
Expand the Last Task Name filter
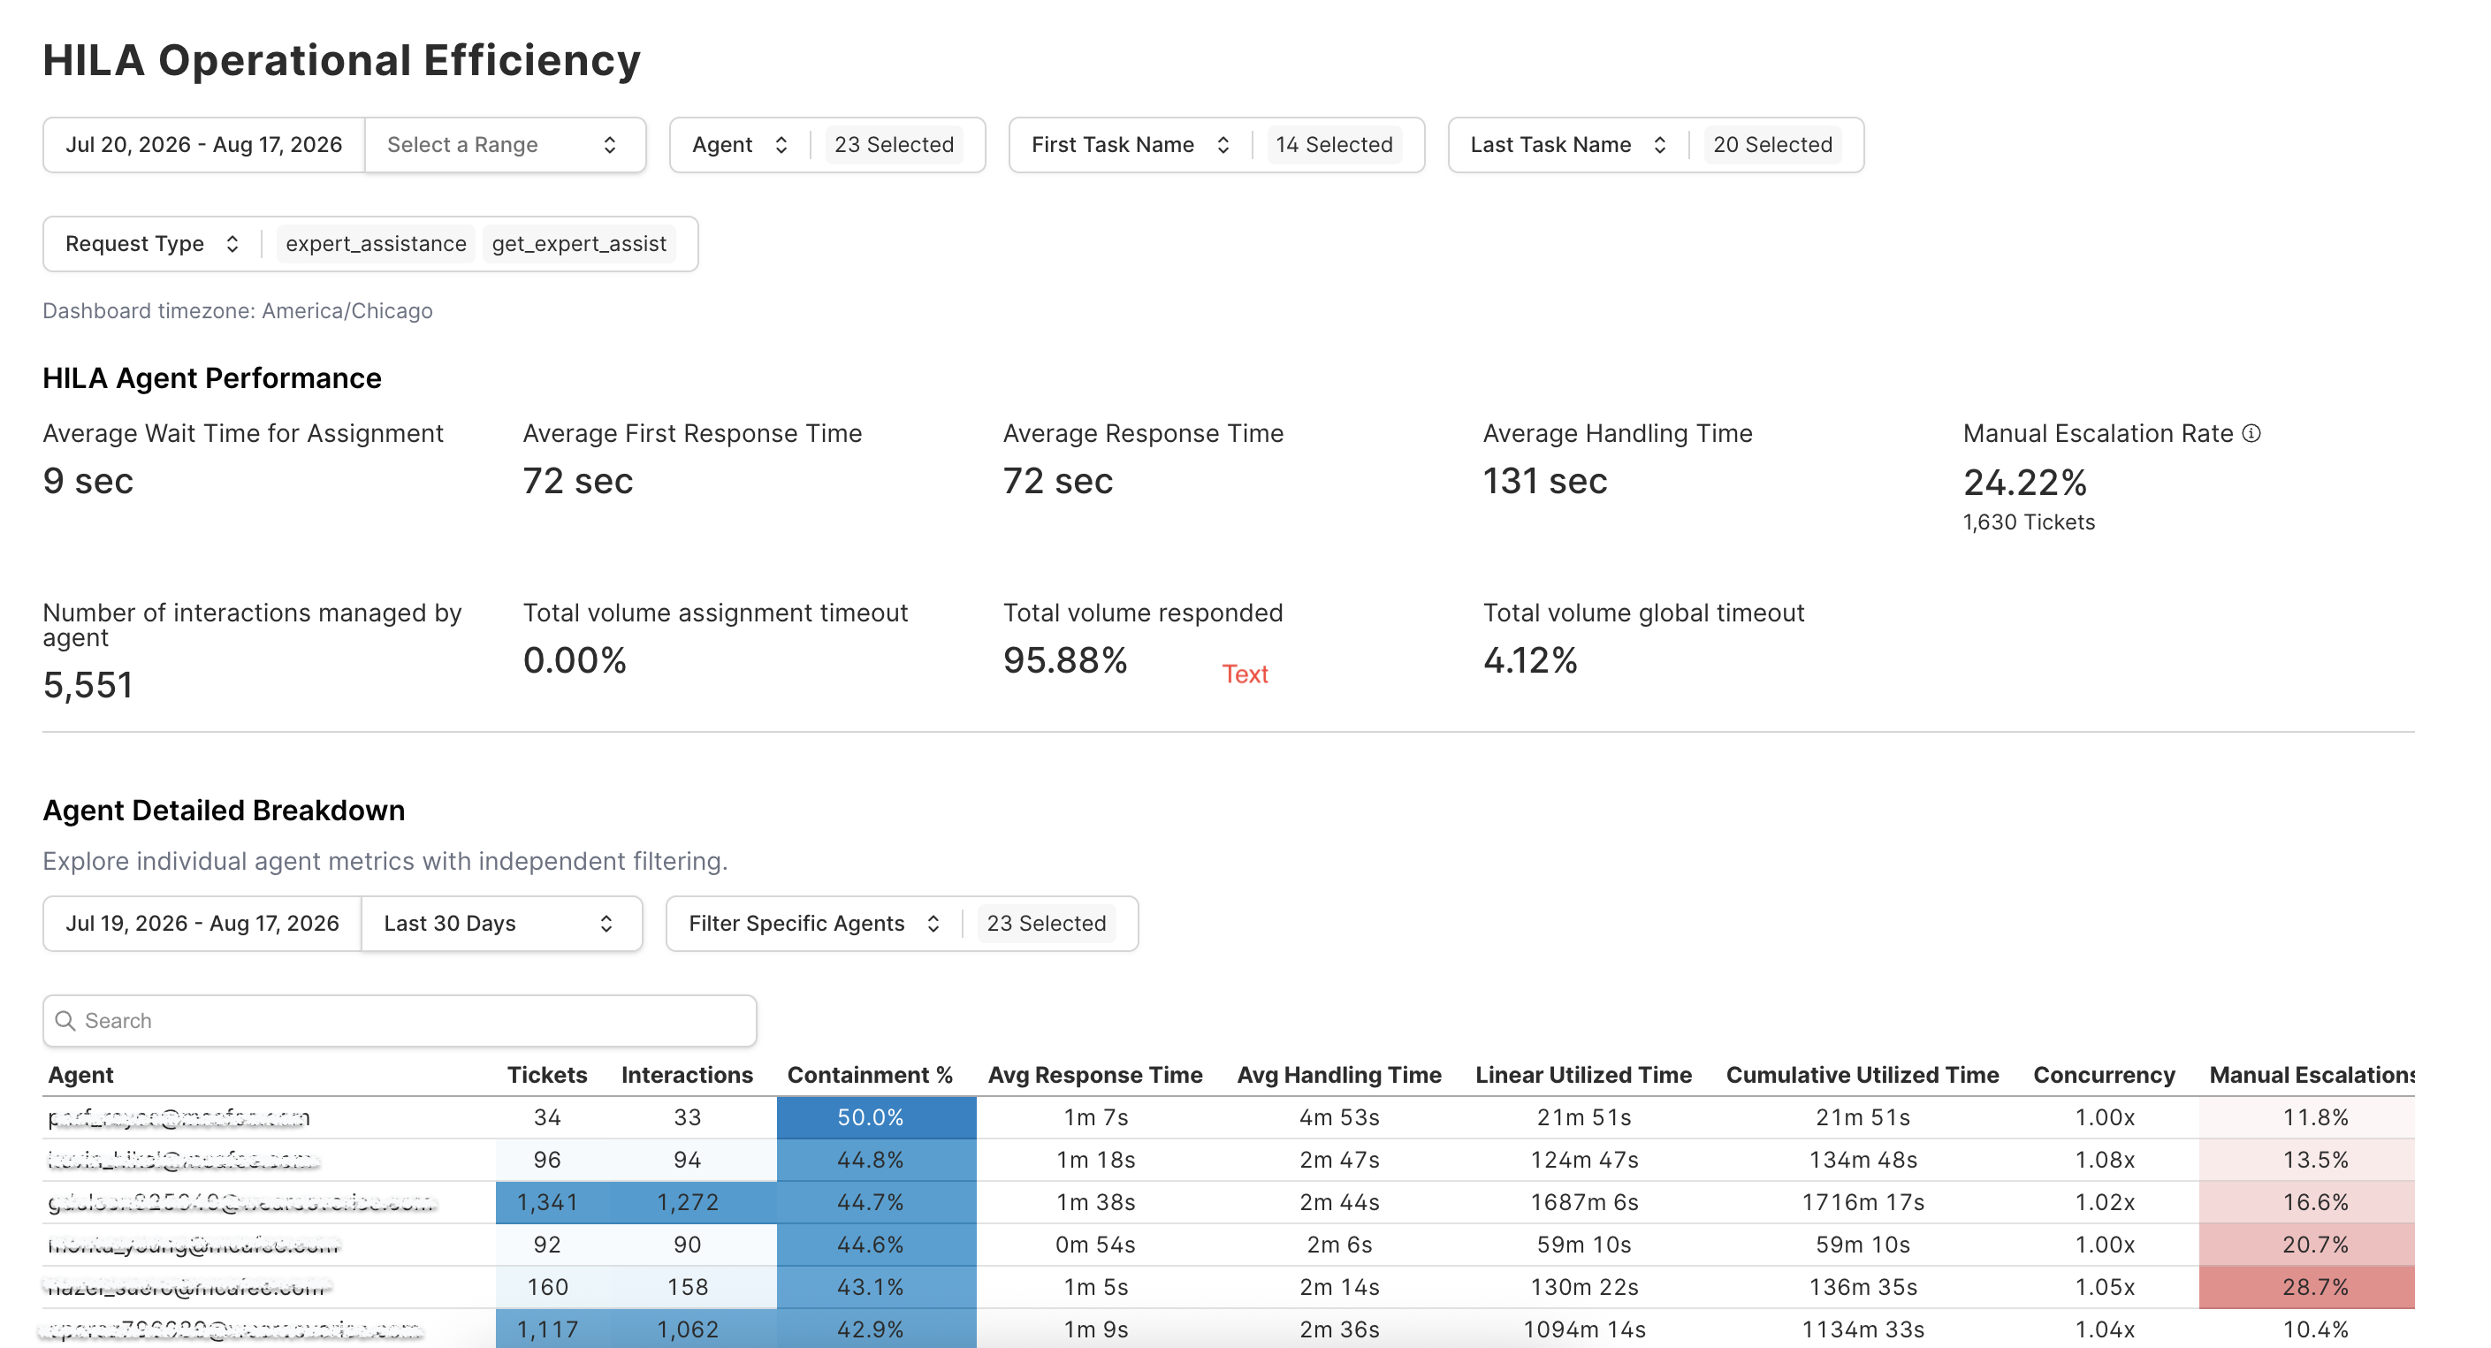[1566, 145]
